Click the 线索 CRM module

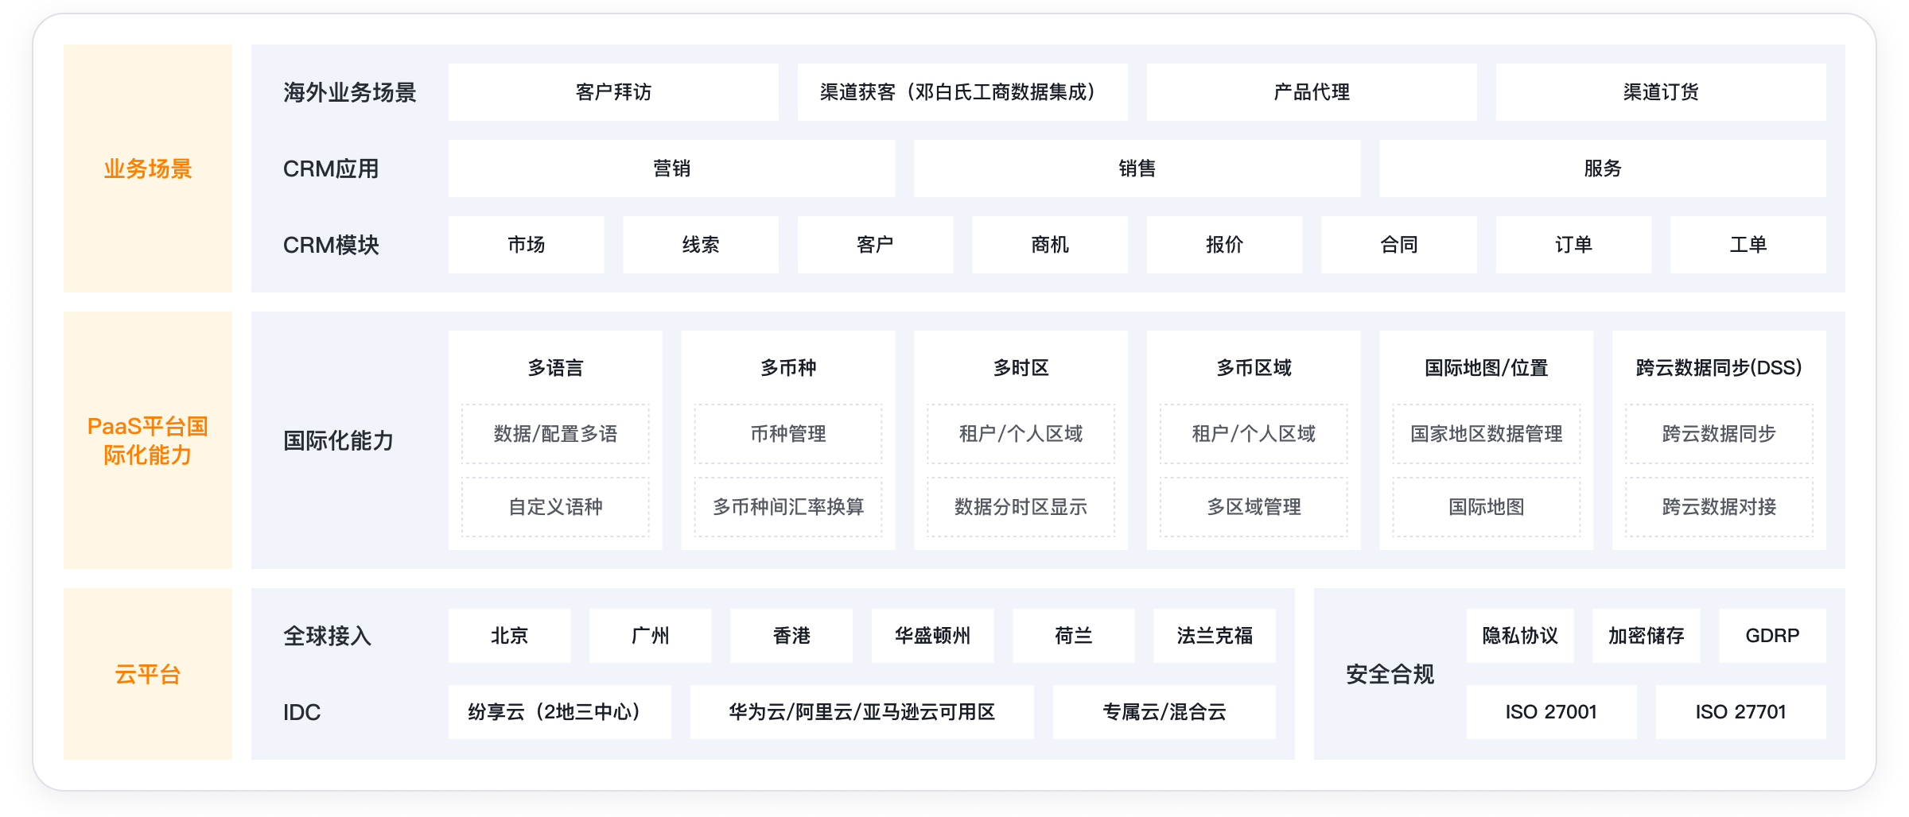click(x=700, y=245)
